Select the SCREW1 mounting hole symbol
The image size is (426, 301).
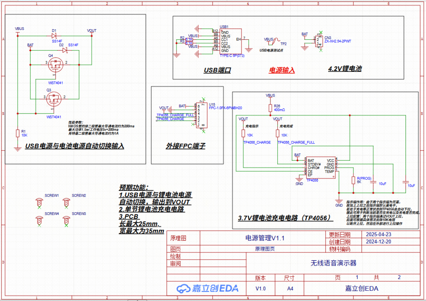[x=39, y=203]
